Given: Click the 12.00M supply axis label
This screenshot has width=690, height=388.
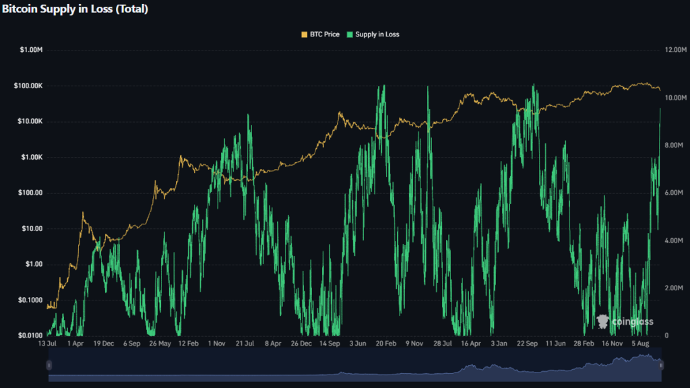Looking at the screenshot, I should [x=677, y=51].
